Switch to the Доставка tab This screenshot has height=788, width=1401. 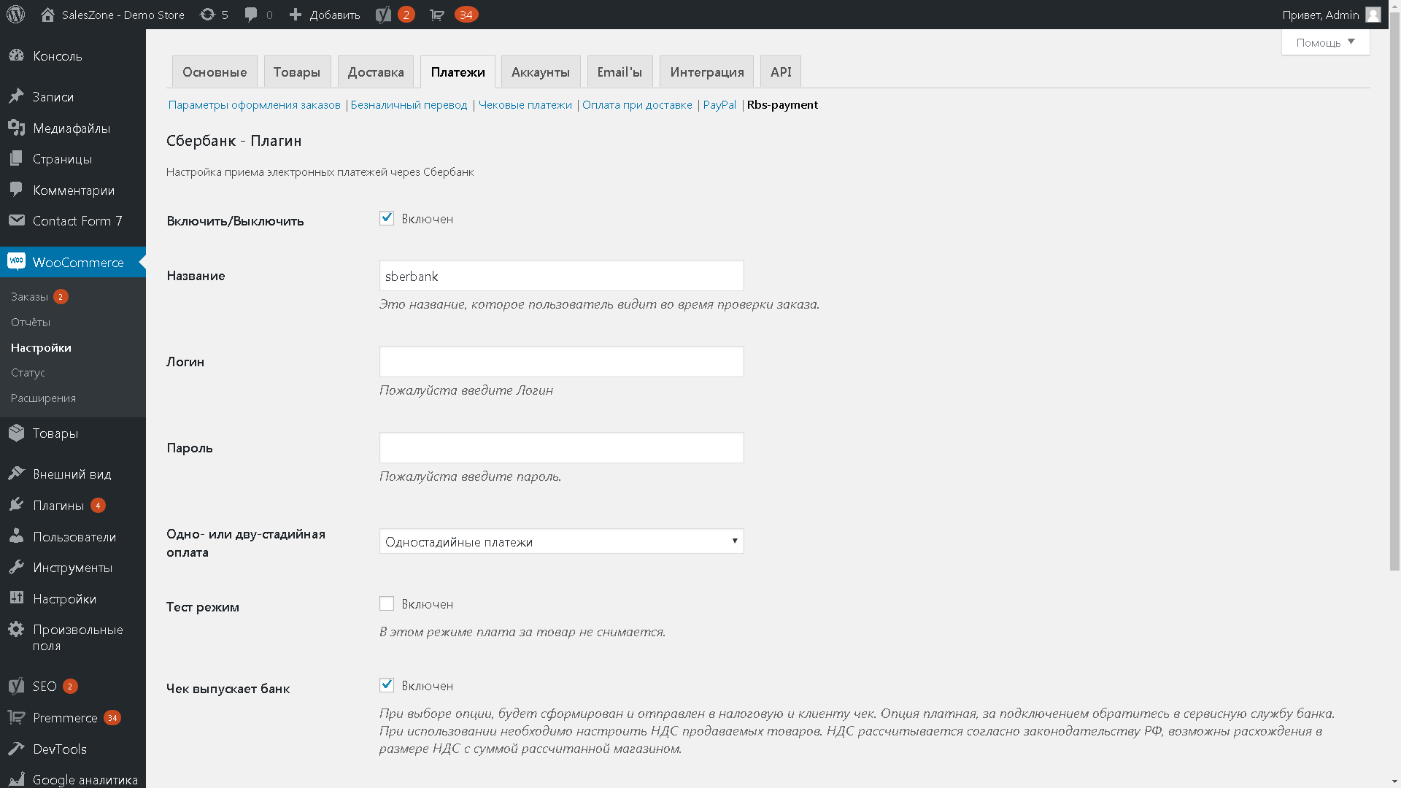376,72
